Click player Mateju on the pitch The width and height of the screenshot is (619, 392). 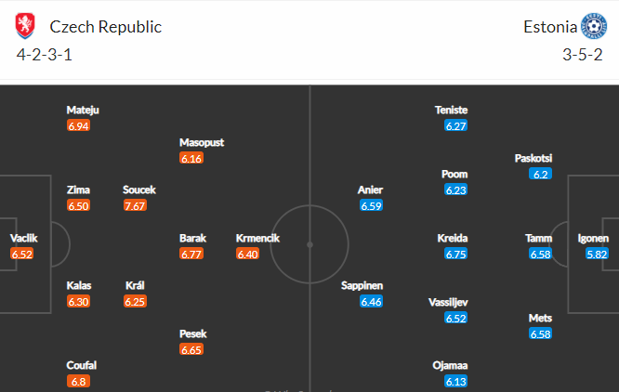click(x=83, y=110)
